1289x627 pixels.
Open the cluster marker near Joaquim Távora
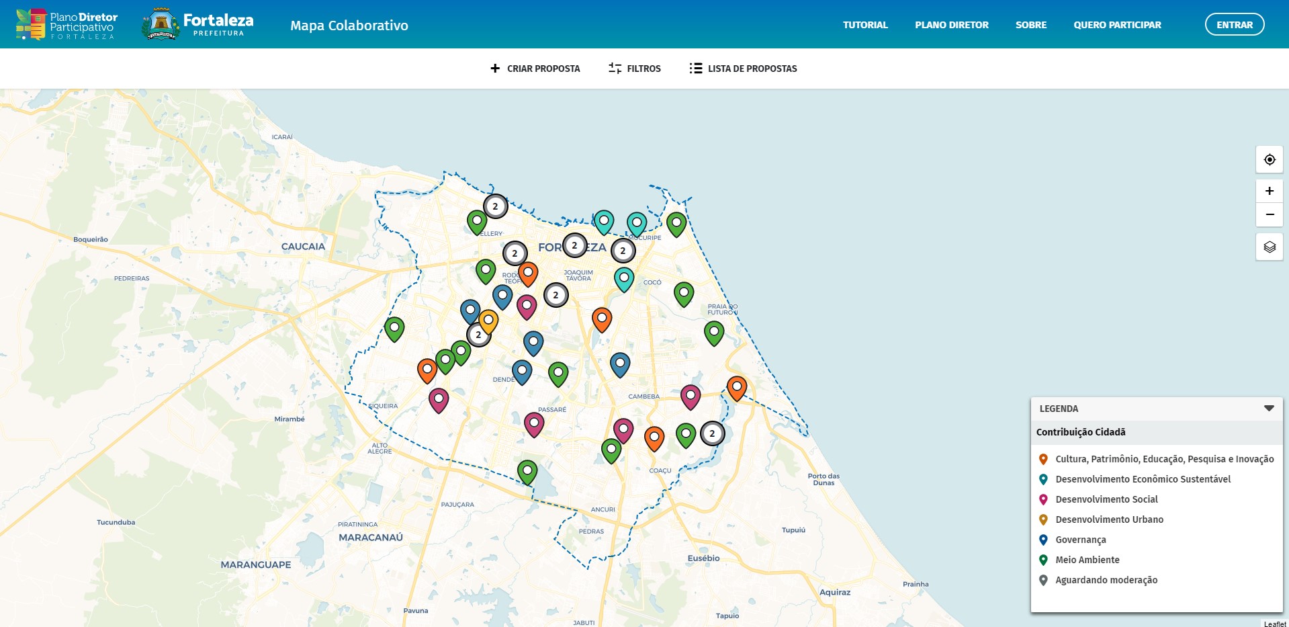555,295
